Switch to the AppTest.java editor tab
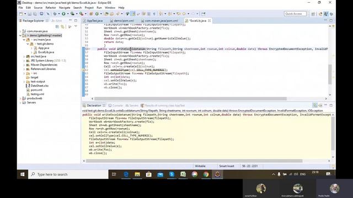 click(x=93, y=21)
